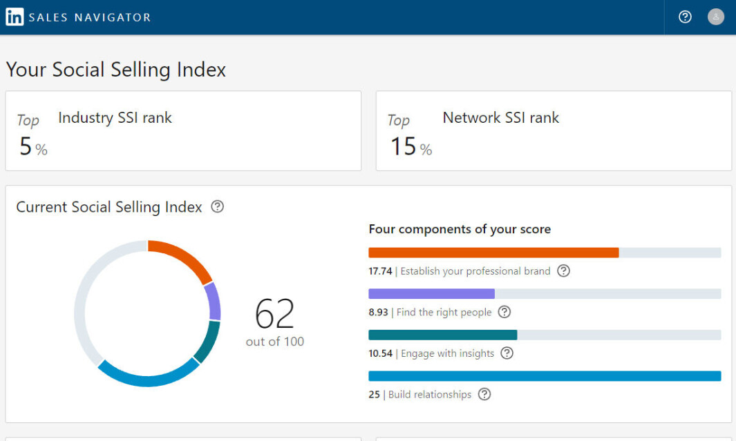Click 'Current Social Selling Index' heading text
The height and width of the screenshot is (441, 736).
pos(109,207)
